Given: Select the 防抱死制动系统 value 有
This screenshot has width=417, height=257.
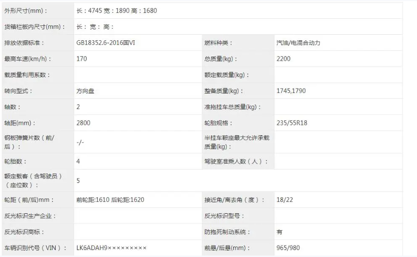Looking at the screenshot, I should coord(279,232).
